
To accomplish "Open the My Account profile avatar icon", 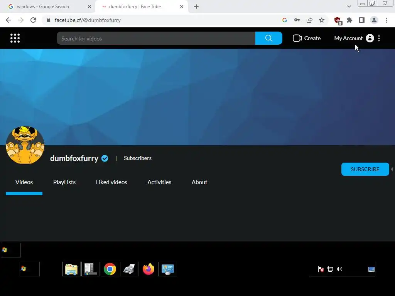I will coord(370,38).
